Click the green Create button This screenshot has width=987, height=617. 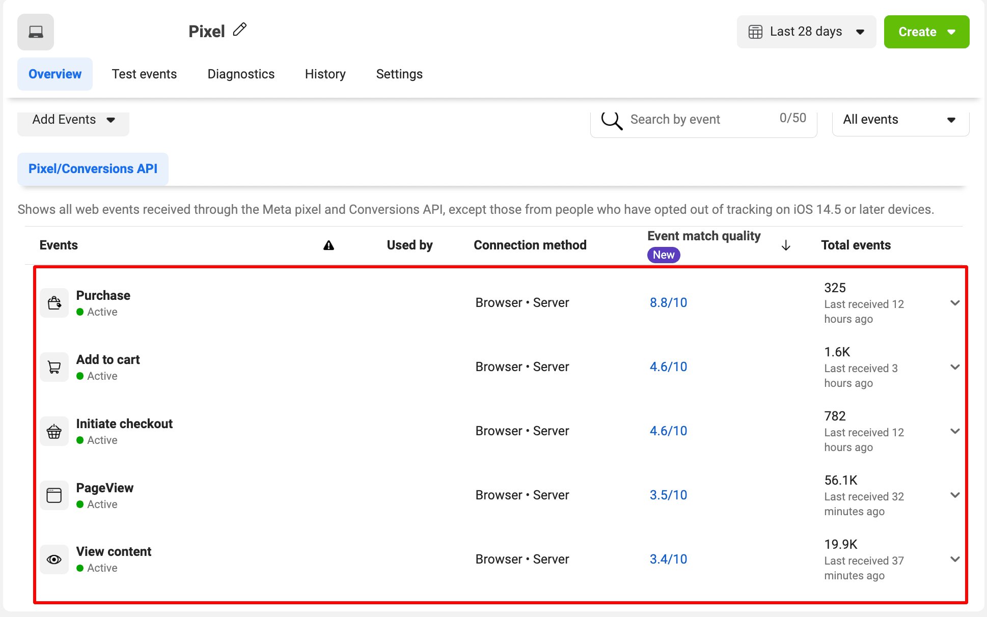(926, 31)
